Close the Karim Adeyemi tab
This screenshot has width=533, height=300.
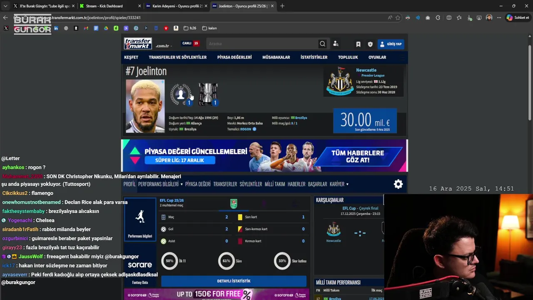pyautogui.click(x=205, y=6)
